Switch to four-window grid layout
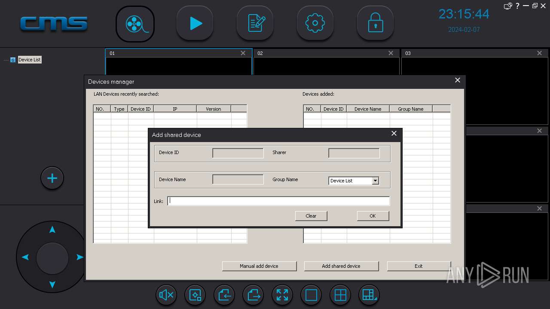The image size is (550, 309). (x=340, y=295)
